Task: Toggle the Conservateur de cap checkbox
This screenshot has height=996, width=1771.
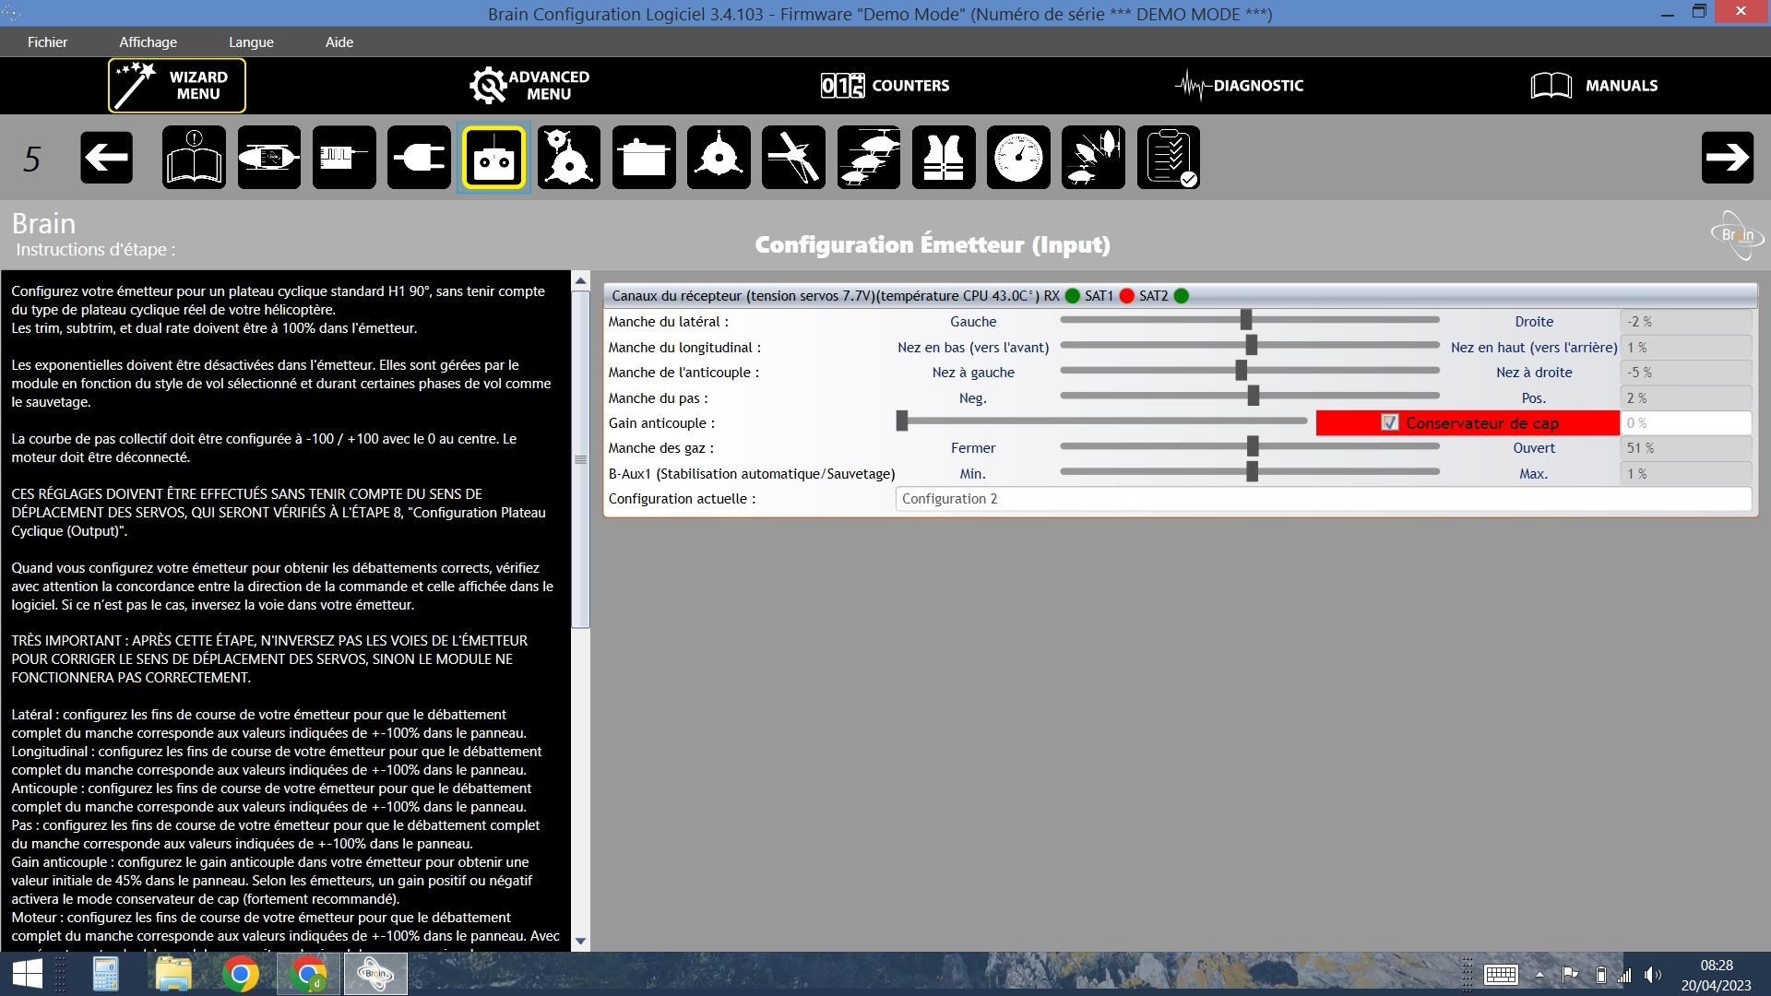Action: coord(1390,423)
